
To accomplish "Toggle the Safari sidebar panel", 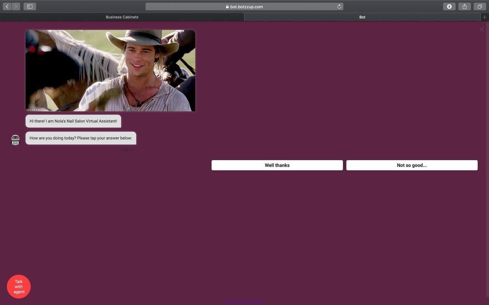I will pos(30,6).
